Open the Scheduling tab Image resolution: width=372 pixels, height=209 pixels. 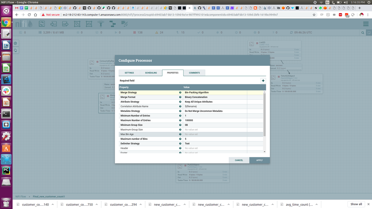151,73
